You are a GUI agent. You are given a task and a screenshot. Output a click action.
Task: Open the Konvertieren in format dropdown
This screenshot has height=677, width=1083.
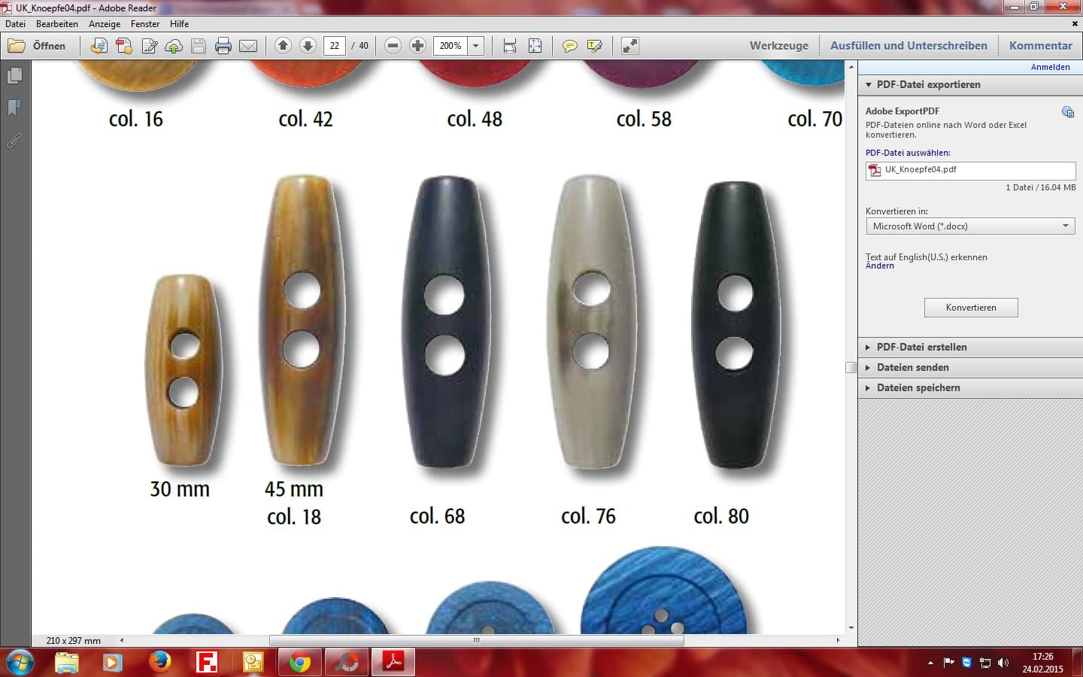[970, 226]
